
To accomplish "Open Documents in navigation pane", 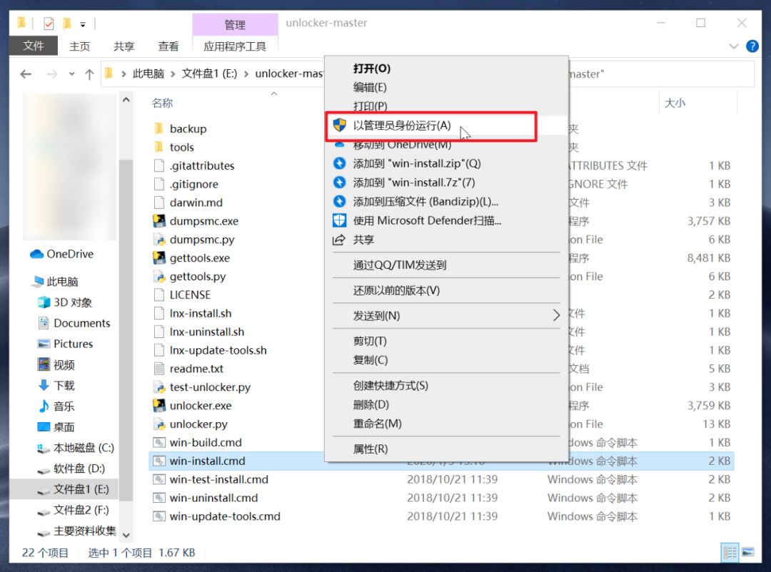I will pos(74,323).
